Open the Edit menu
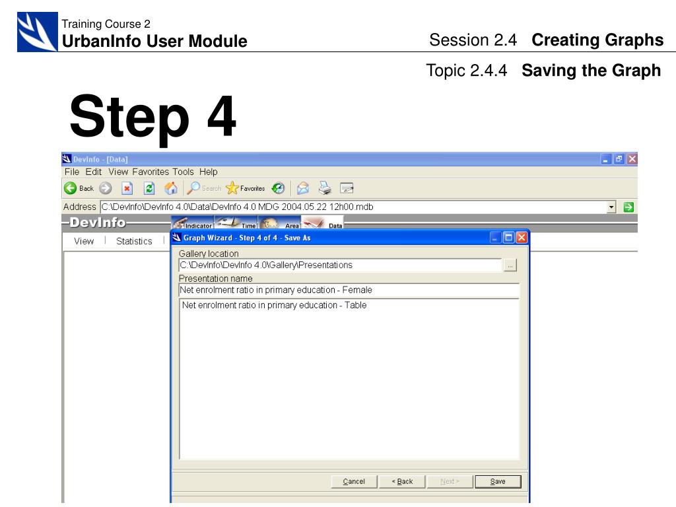Screen dimensions: 676x507 (x=93, y=172)
